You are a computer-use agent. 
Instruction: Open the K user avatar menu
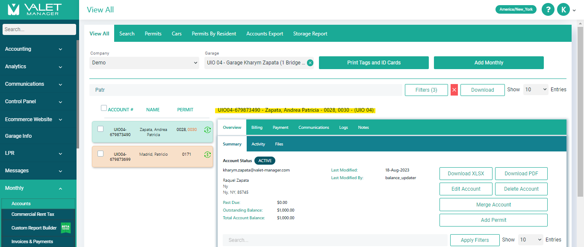(563, 9)
